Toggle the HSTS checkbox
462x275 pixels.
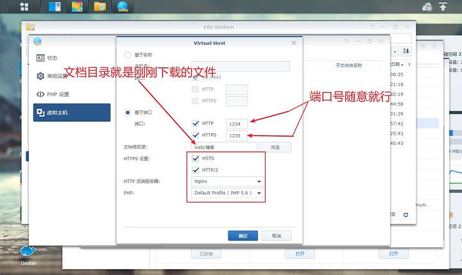(195, 158)
